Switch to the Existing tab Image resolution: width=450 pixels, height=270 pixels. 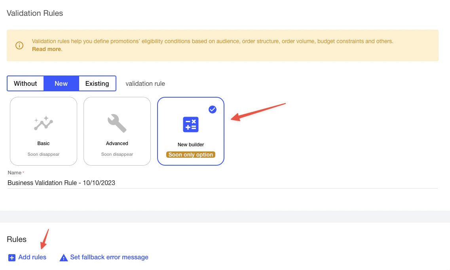pyautogui.click(x=97, y=83)
